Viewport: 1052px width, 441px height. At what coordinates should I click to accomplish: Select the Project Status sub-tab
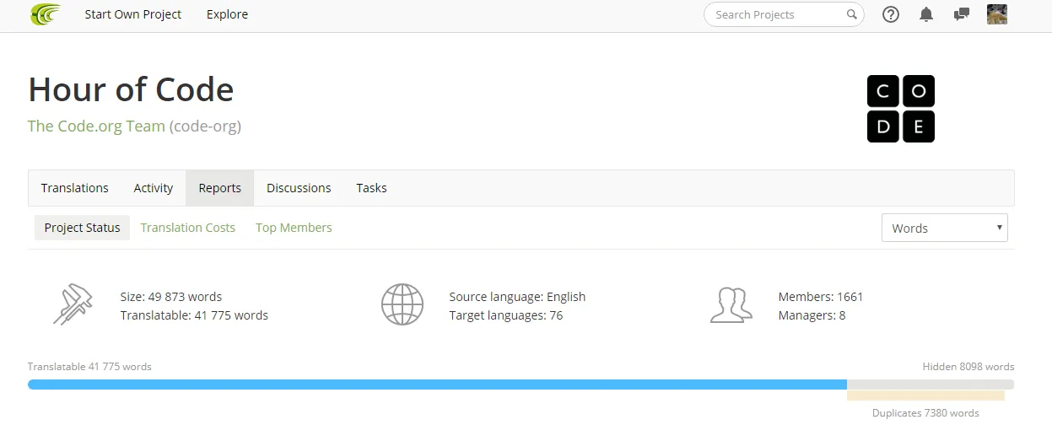click(83, 228)
